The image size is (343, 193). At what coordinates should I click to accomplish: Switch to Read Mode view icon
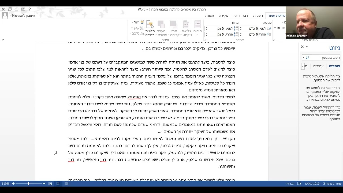coord(66,184)
